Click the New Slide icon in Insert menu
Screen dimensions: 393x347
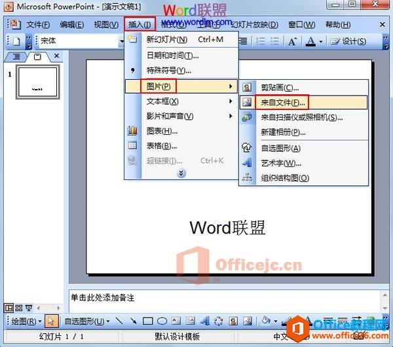point(132,39)
